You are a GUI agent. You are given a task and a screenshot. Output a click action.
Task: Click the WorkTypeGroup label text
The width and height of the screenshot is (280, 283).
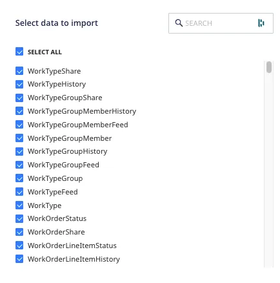[x=55, y=179]
